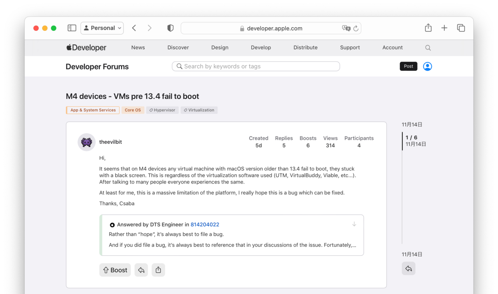Open the Design menu item

click(220, 47)
